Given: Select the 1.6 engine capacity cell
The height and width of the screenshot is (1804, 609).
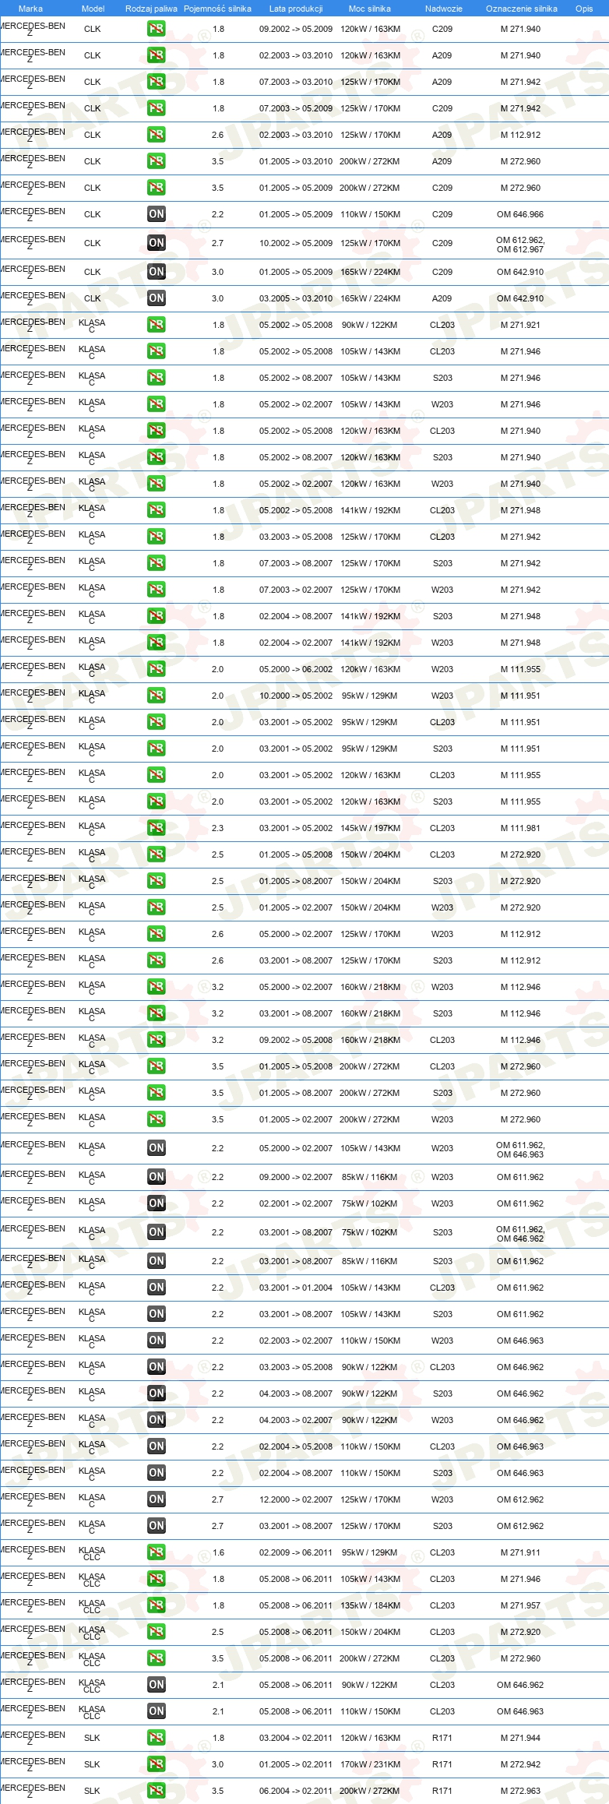Looking at the screenshot, I should coord(218,1552).
